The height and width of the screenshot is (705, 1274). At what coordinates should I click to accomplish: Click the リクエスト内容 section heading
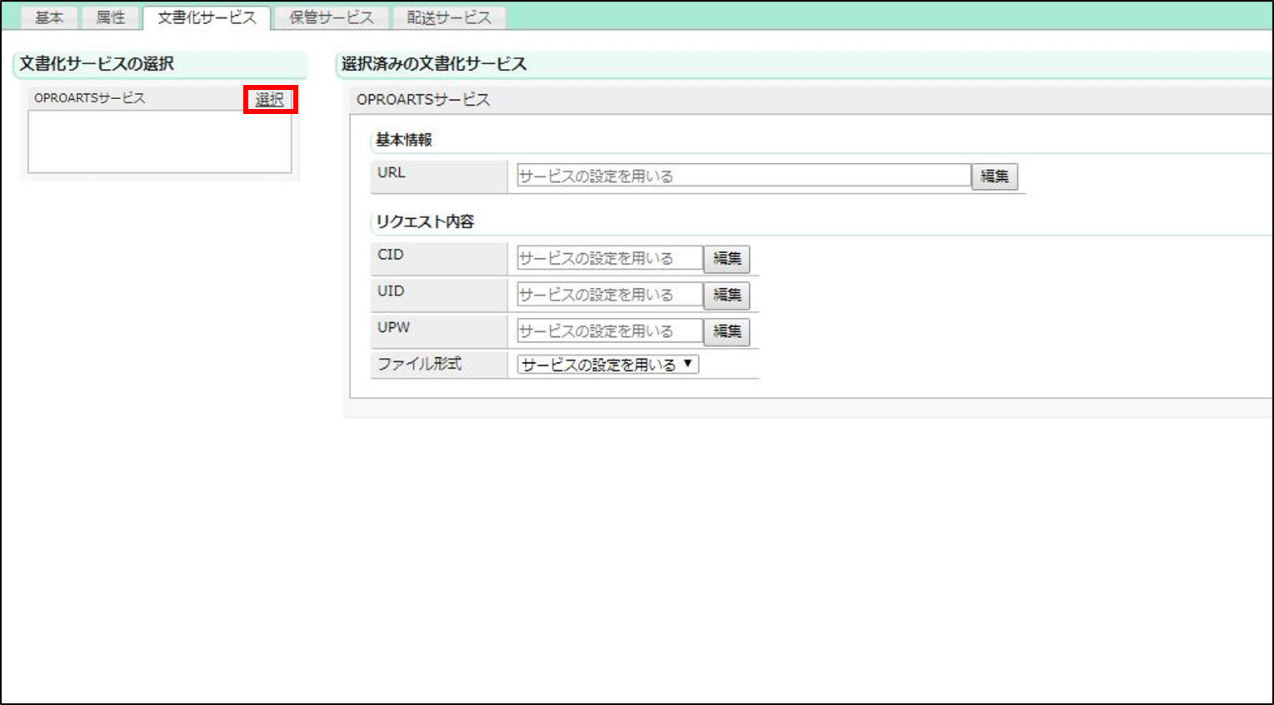[425, 222]
